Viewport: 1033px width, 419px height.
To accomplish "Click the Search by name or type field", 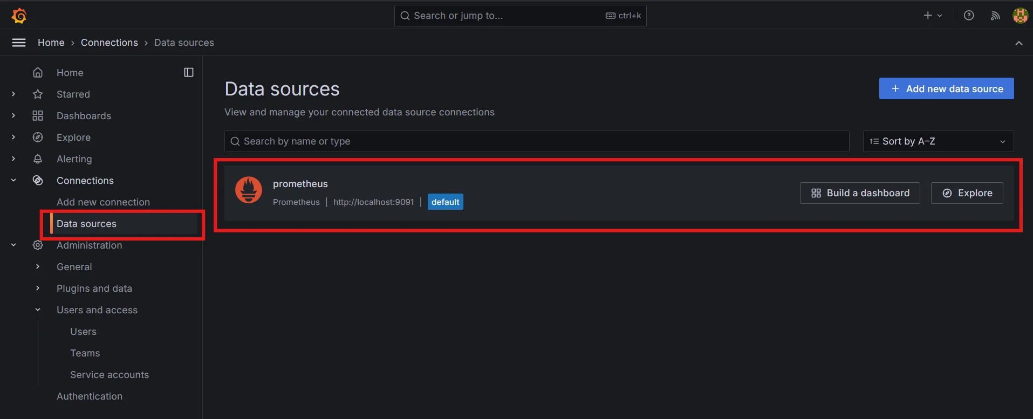I will [537, 141].
